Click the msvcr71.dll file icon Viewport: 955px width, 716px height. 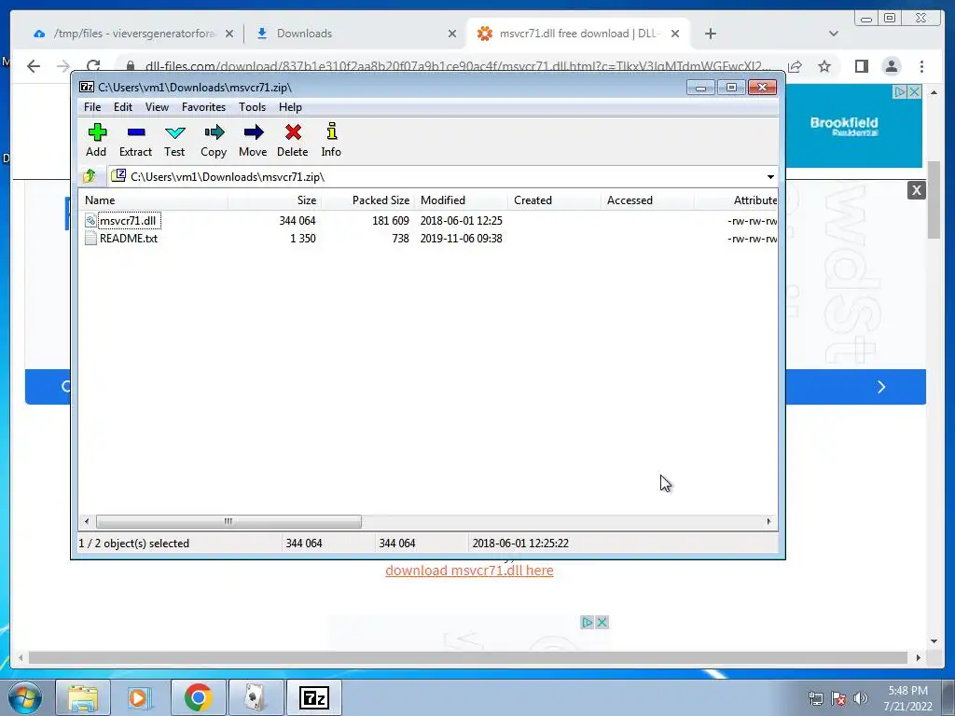click(90, 220)
